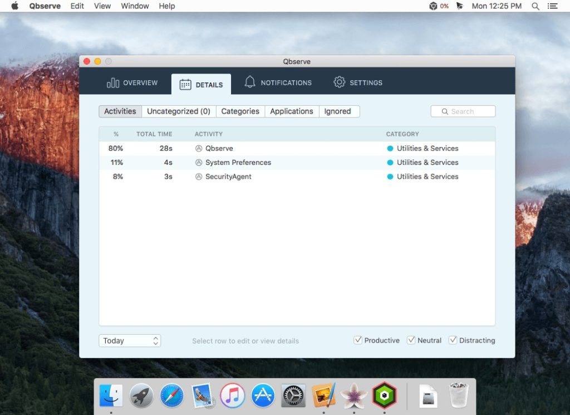Viewport: 570px width, 415px height.
Task: Click the Qbserve hexagon dock icon
Action: pyautogui.click(x=384, y=396)
